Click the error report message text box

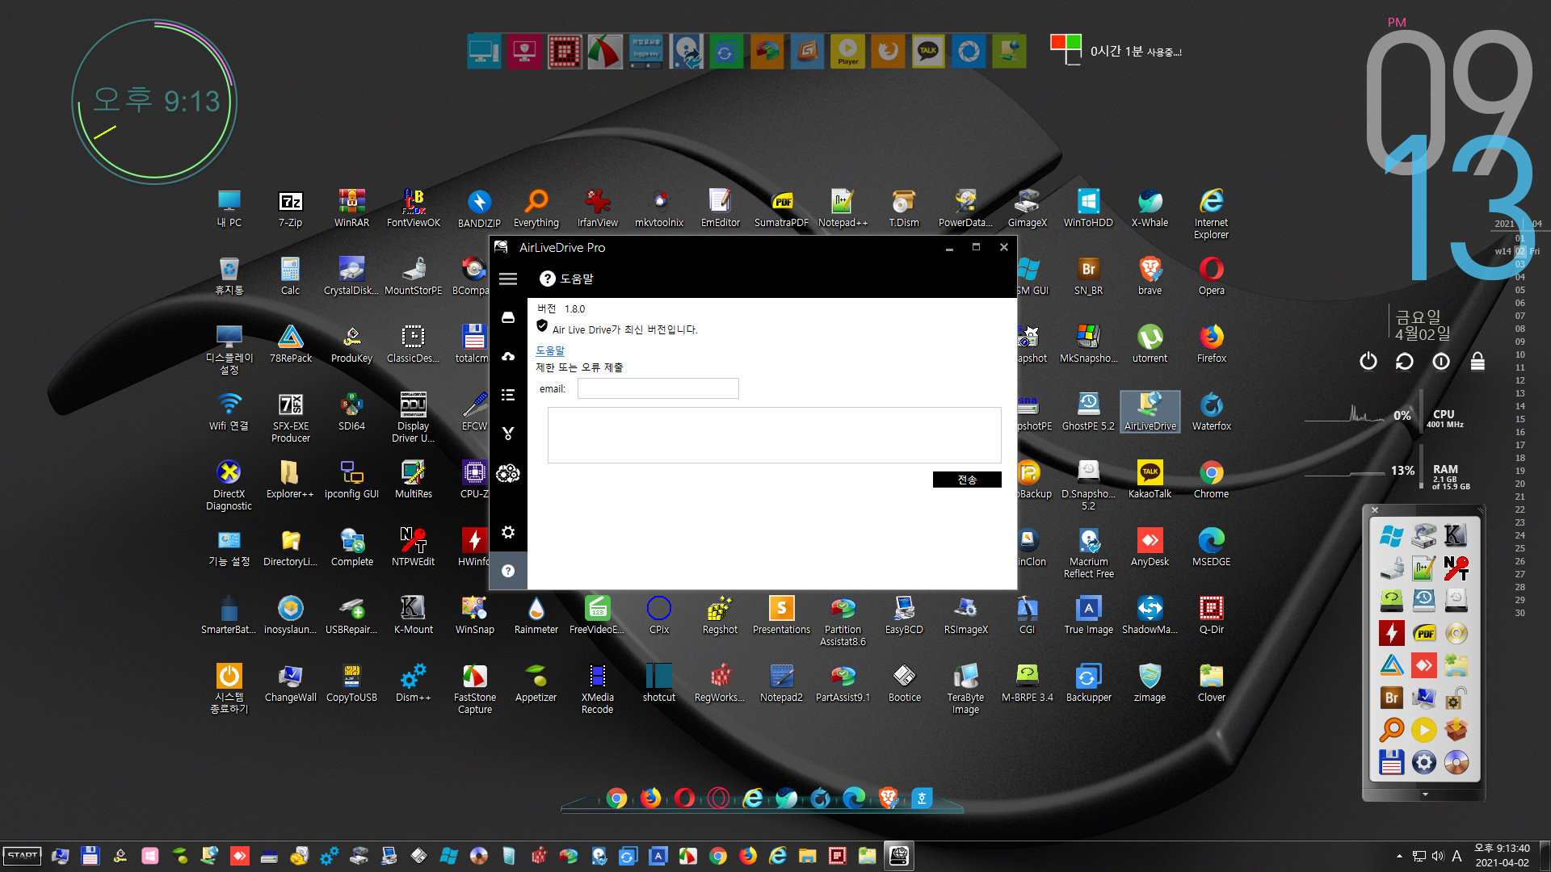coord(774,435)
